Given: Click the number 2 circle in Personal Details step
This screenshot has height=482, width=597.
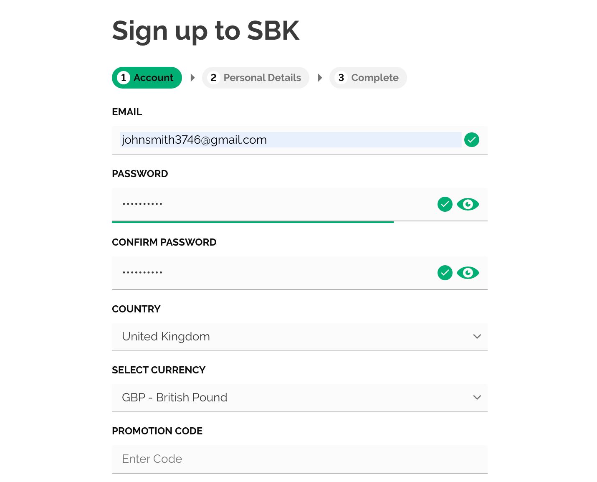Looking at the screenshot, I should (213, 77).
